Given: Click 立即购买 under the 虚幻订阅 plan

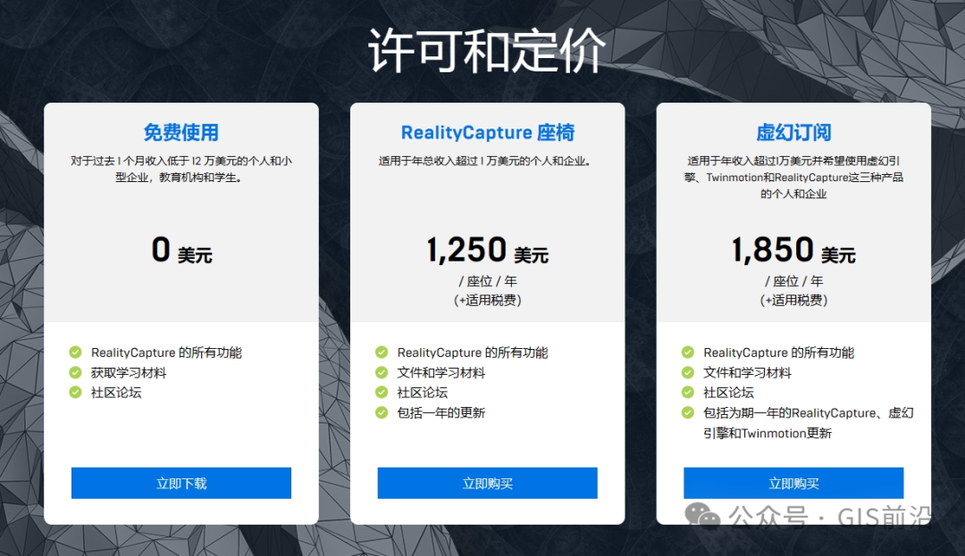Looking at the screenshot, I should coord(793,483).
